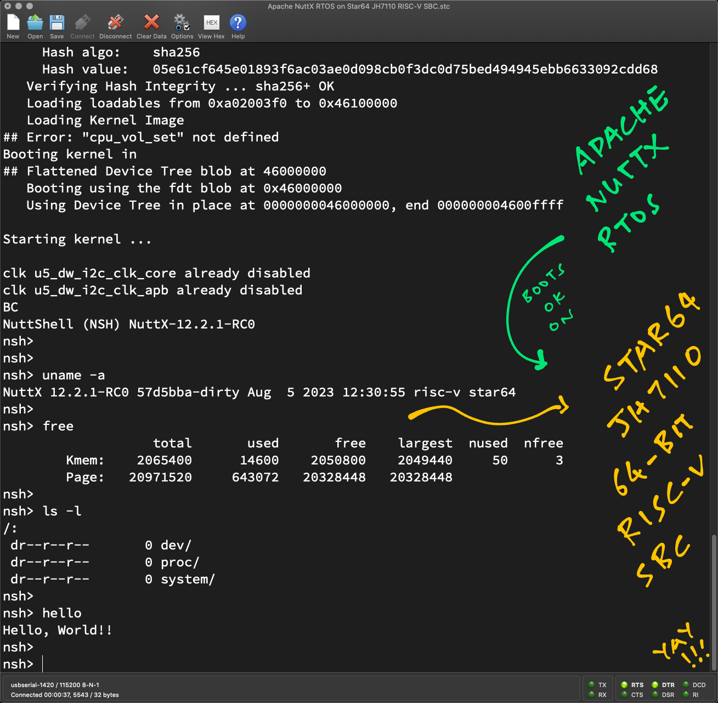
Task: Click the window title 'Apache NuttX RTOS on Star64'
Action: (x=359, y=6)
